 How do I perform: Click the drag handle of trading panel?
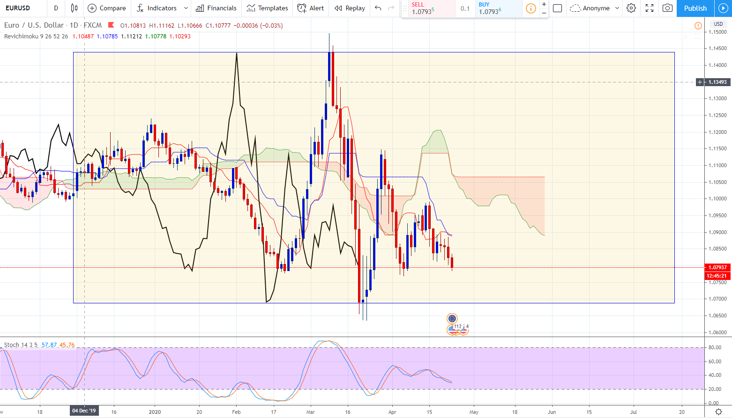(x=405, y=8)
